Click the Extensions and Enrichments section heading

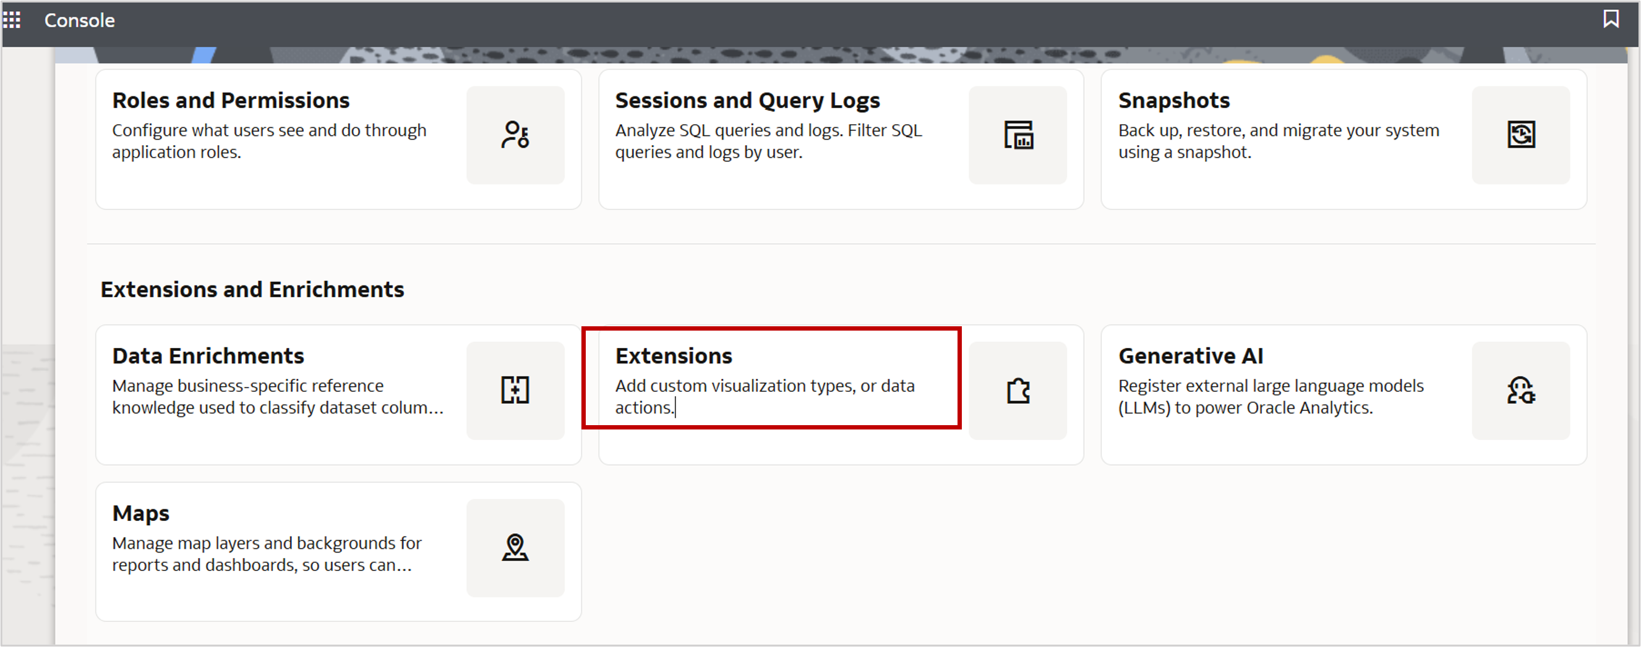click(x=252, y=289)
